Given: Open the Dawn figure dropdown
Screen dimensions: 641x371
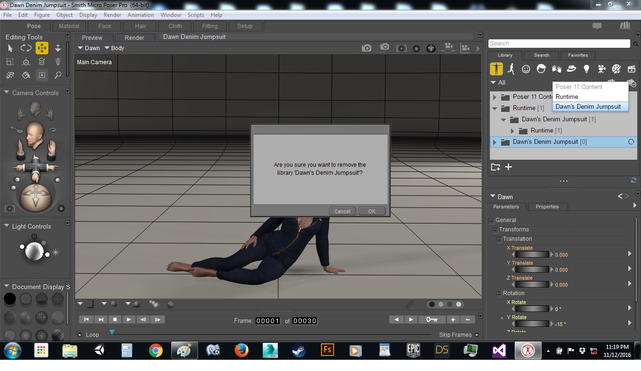Looking at the screenshot, I should (89, 48).
